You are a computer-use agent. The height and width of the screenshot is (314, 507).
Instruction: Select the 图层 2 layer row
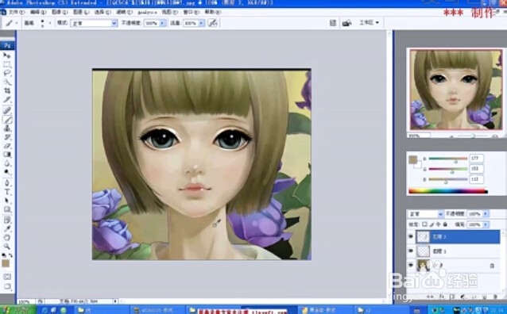pyautogui.click(x=458, y=236)
